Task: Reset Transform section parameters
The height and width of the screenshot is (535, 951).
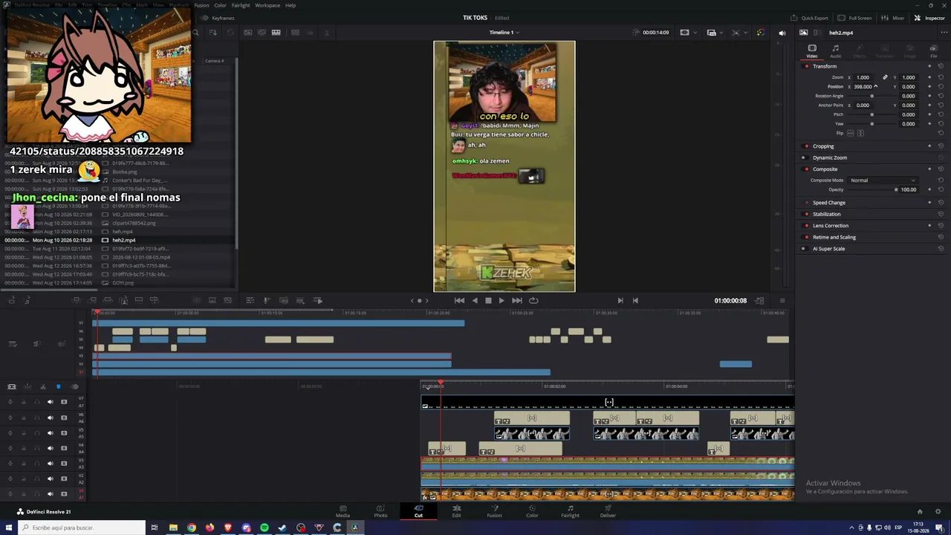Action: (941, 66)
